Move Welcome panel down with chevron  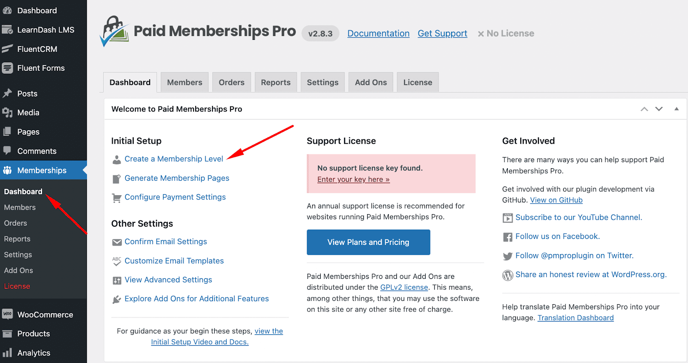659,109
